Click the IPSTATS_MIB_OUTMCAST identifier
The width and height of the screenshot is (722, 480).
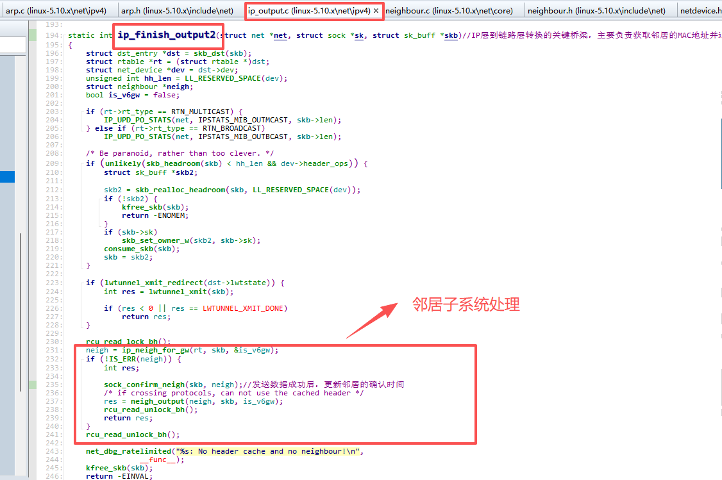243,120
